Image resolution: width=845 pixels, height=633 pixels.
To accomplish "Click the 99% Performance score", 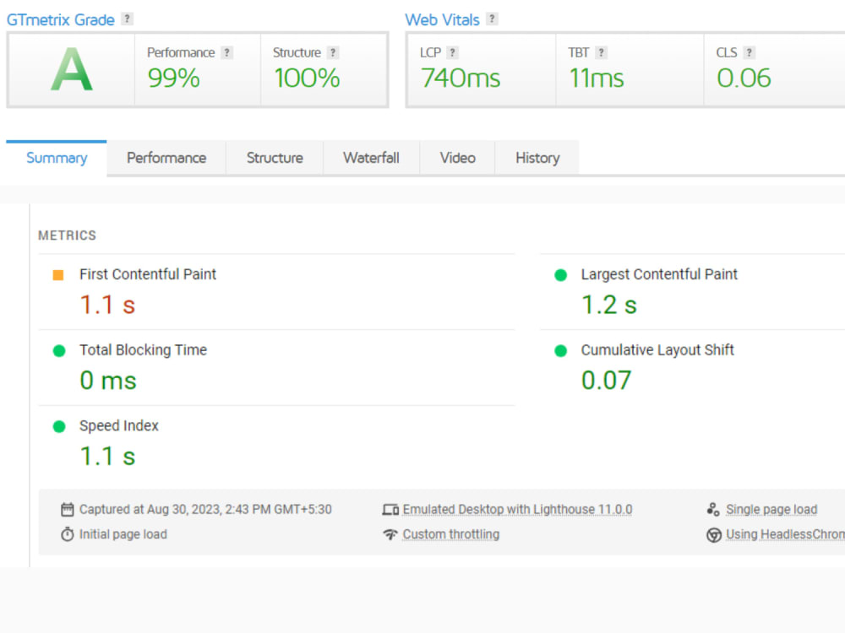I will [x=173, y=78].
